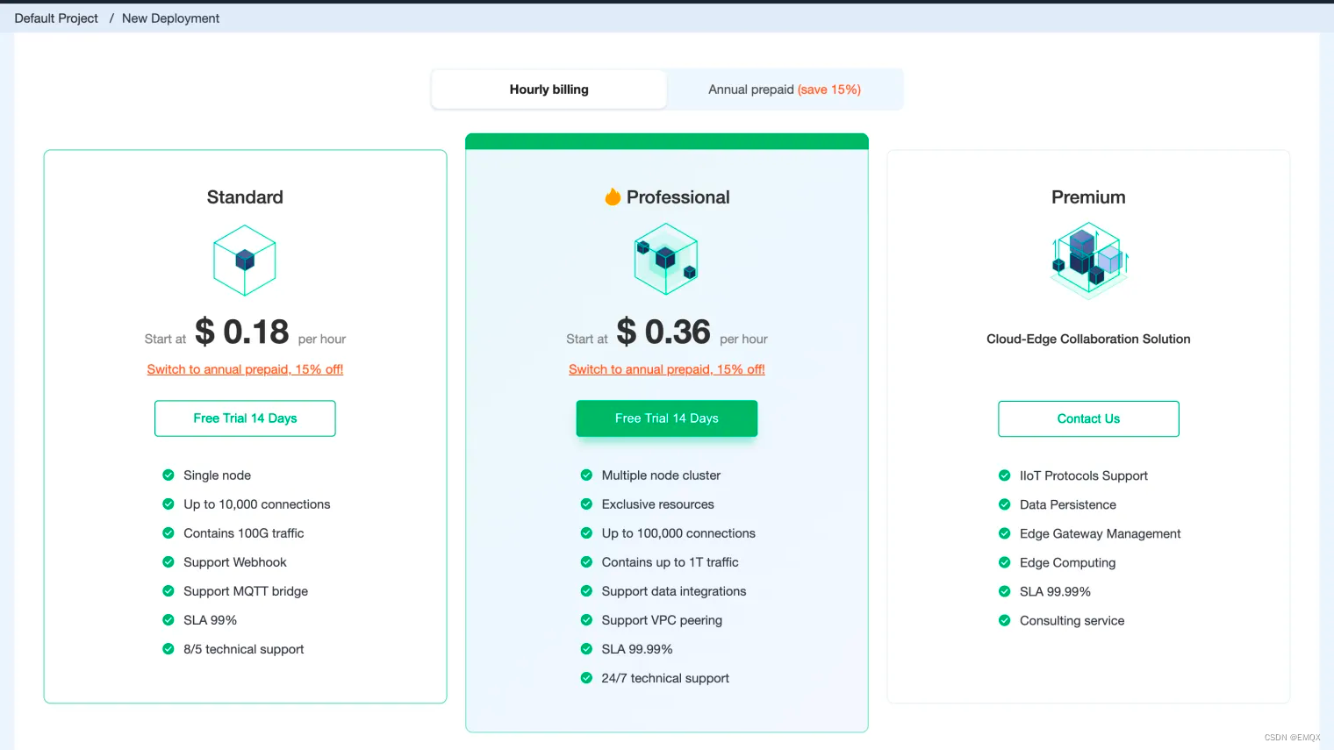Click check icon beside Up to 100,000 connections
The width and height of the screenshot is (1334, 750).
click(586, 533)
